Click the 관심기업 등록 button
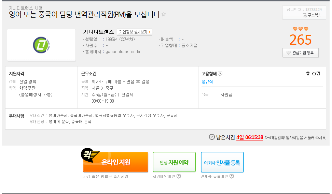Screen dimensions: 332x194 (301, 53)
